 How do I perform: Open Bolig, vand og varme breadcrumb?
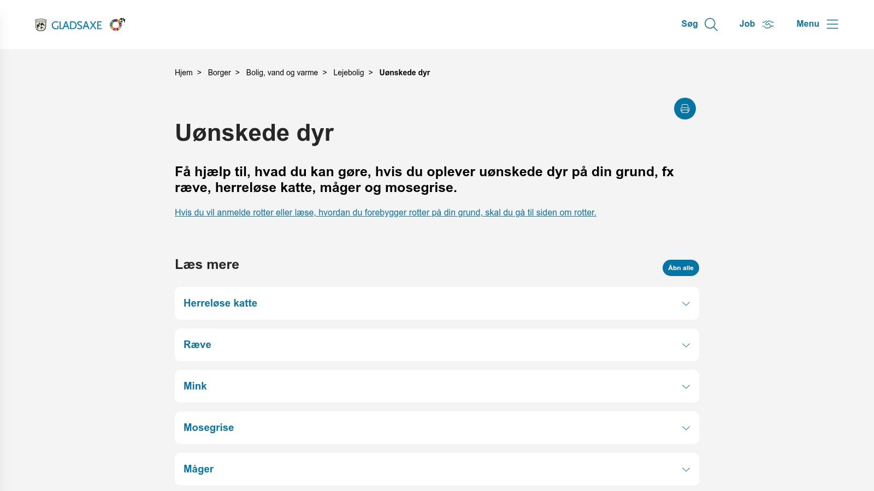coord(282,73)
